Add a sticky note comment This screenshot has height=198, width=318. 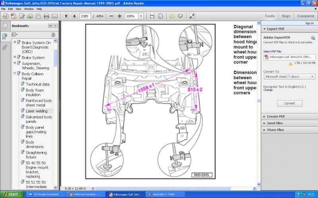(x=172, y=16)
